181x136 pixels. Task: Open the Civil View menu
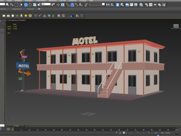pyautogui.click(x=63, y=1)
